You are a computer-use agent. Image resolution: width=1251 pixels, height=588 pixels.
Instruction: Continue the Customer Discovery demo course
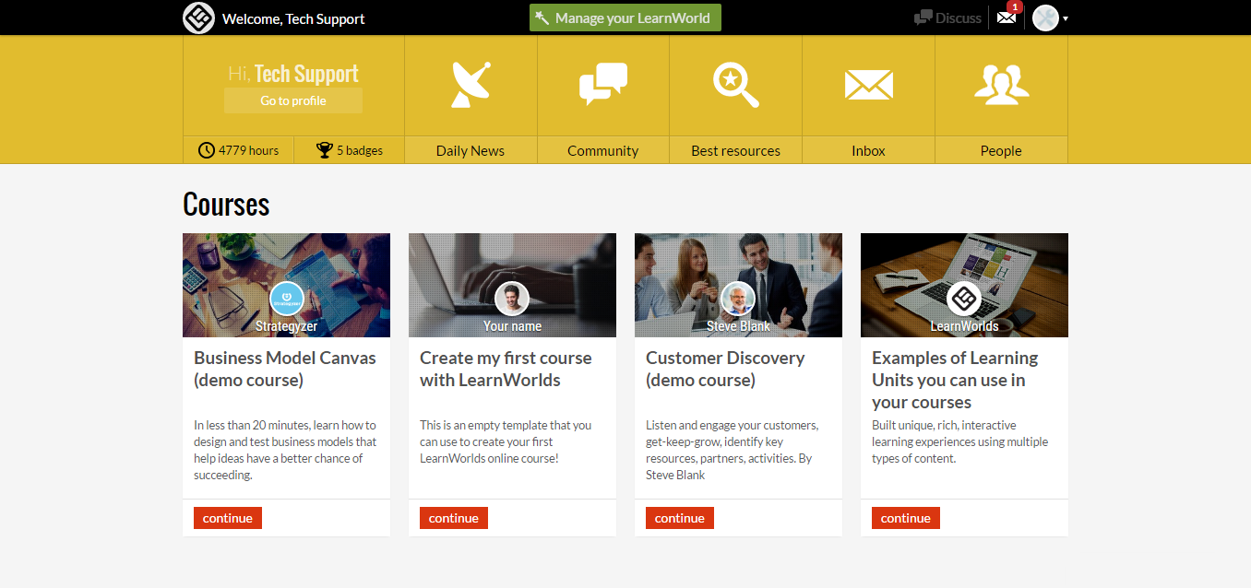tap(680, 518)
